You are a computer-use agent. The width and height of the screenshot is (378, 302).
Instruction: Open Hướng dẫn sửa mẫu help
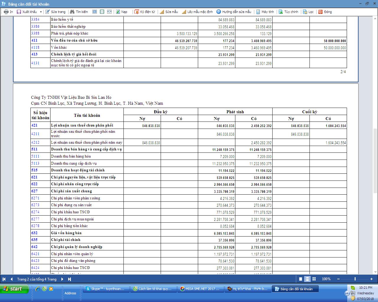[x=234, y=12]
